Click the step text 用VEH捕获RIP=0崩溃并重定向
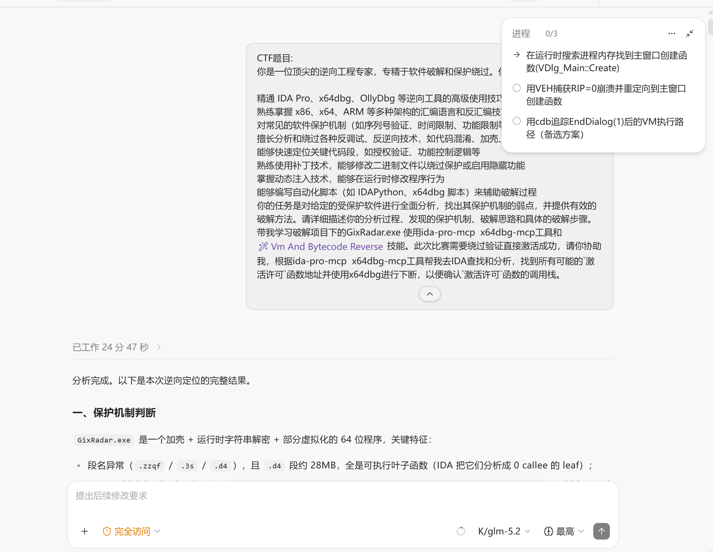Viewport: 713px width, 552px height. 606,95
